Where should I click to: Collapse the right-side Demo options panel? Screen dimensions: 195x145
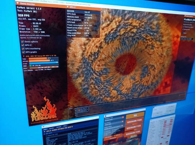pyautogui.click(x=185, y=16)
